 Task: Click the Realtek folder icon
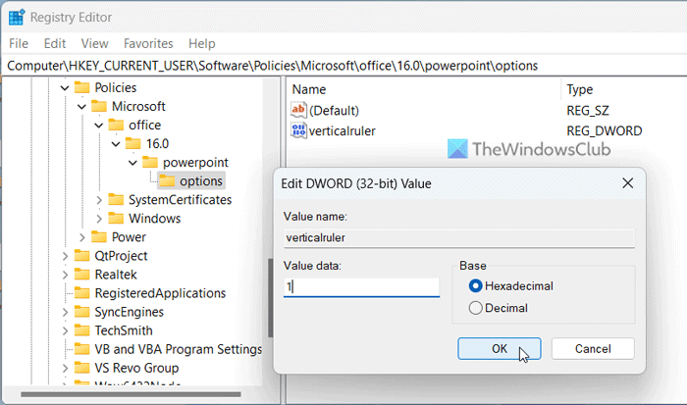[81, 275]
